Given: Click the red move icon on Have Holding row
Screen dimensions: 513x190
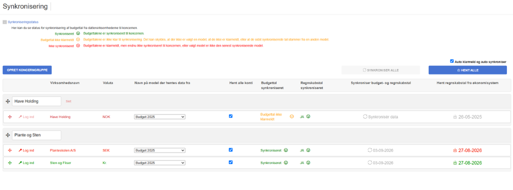Looking at the screenshot, I should pos(10,117).
